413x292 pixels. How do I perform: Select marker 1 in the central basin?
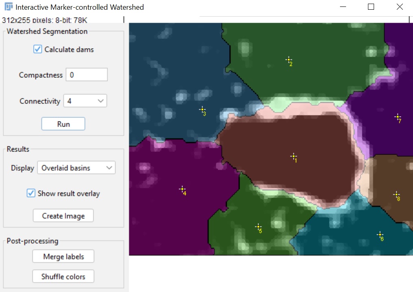coord(293,157)
